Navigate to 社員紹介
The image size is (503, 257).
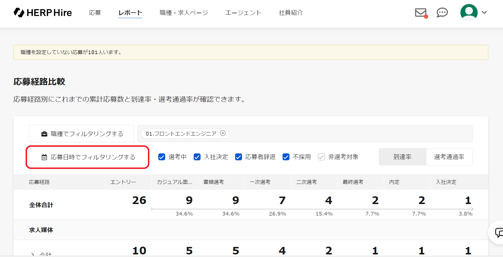click(291, 13)
